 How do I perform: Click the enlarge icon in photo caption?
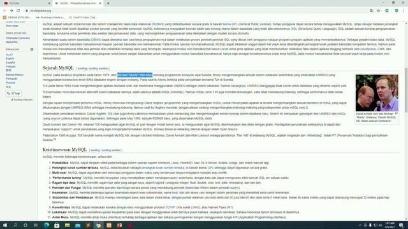397,113
